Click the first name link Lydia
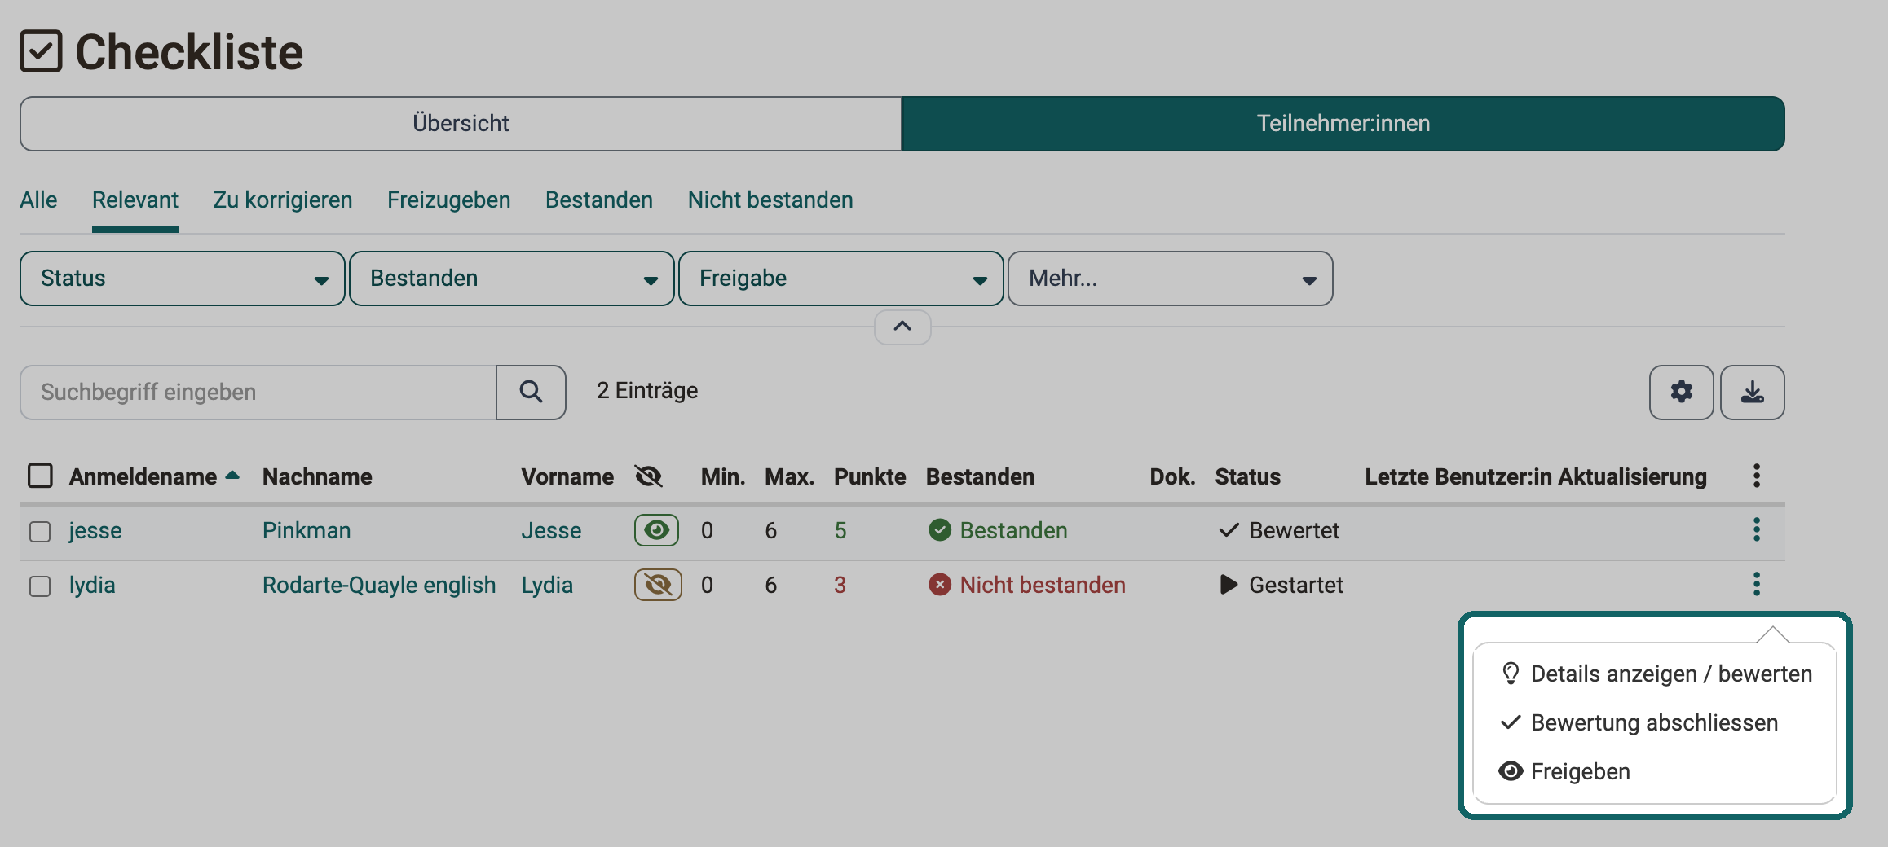Screen dimensions: 1888x847 click(548, 585)
